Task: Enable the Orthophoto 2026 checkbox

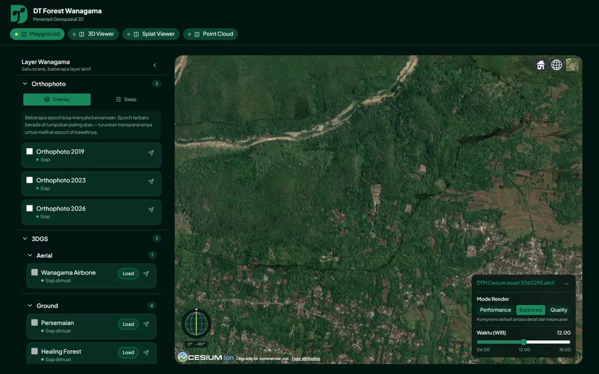Action: point(29,208)
